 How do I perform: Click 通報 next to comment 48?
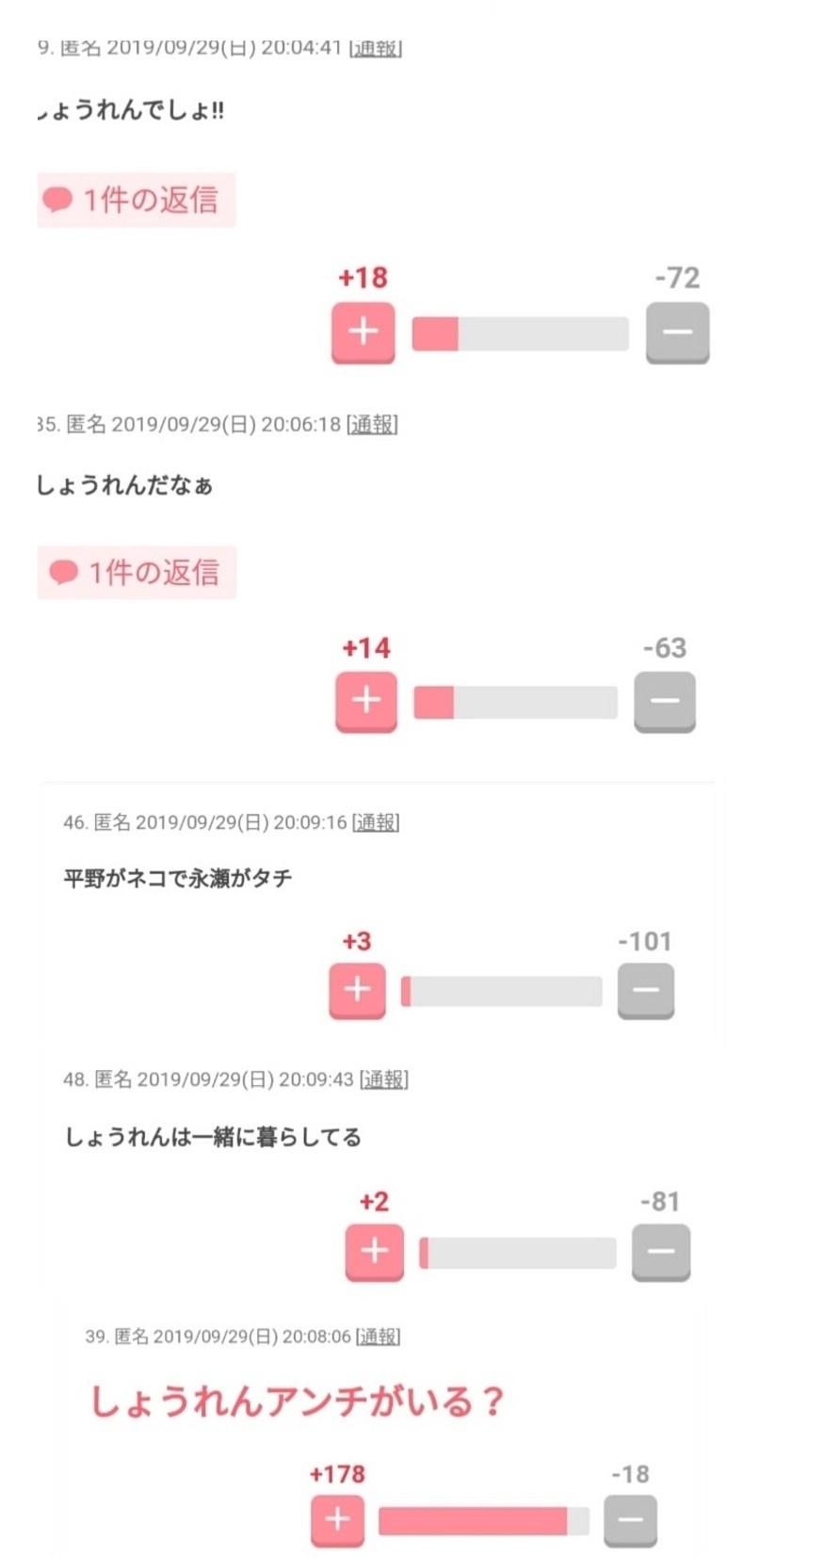coord(384,1079)
